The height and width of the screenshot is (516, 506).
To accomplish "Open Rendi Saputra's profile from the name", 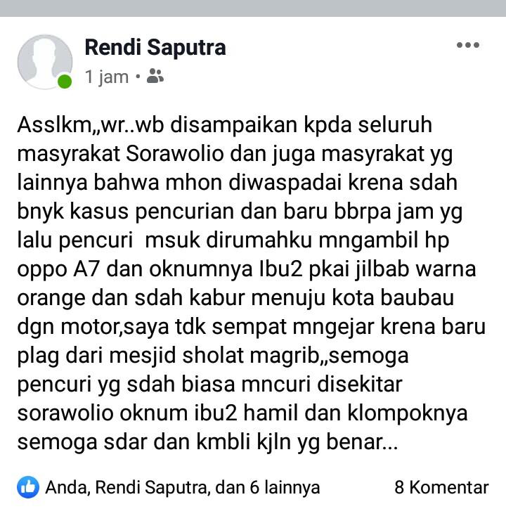I will (155, 47).
